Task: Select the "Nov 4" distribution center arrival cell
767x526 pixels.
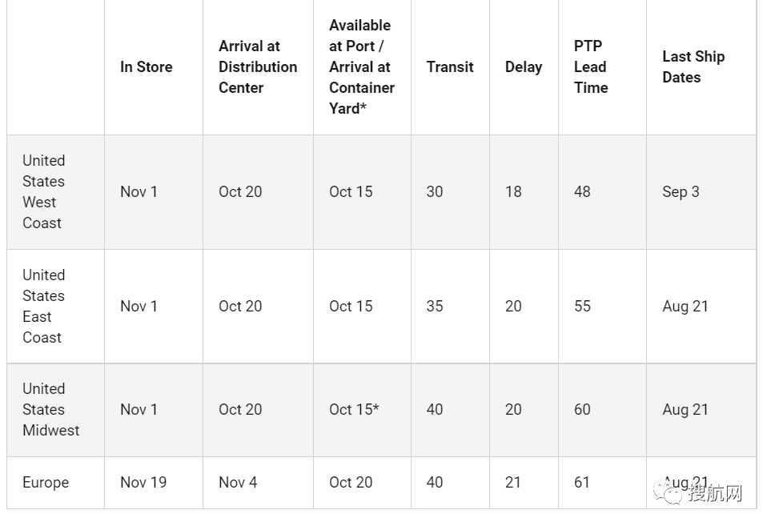Action: [238, 483]
